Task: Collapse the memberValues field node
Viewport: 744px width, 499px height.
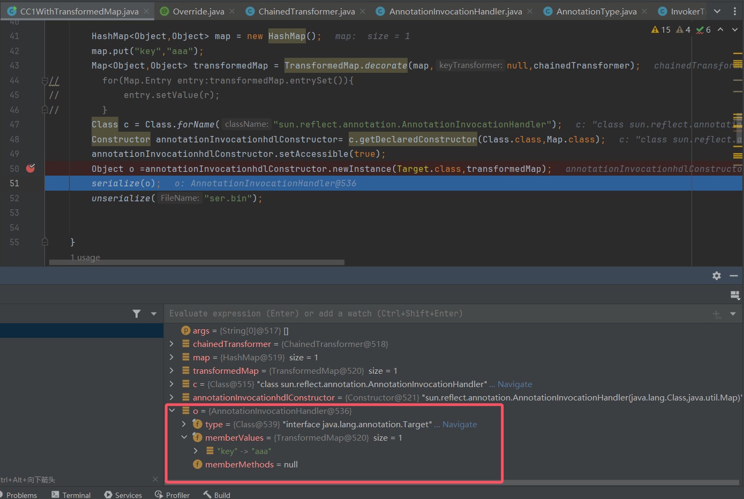Action: coord(184,437)
